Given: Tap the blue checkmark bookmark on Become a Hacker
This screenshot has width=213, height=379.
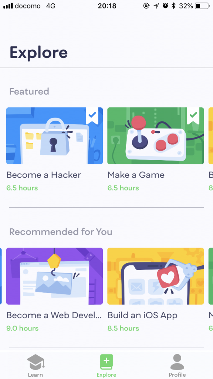Looking at the screenshot, I should (x=92, y=116).
